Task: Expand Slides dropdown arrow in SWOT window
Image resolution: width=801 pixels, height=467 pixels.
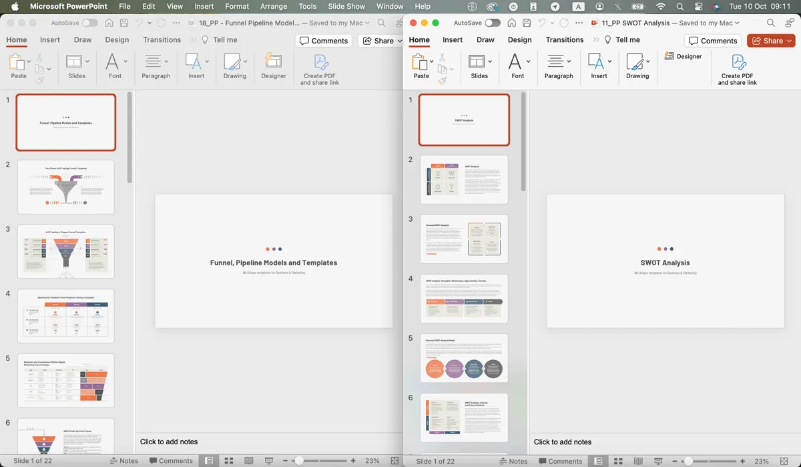Action: [490, 61]
